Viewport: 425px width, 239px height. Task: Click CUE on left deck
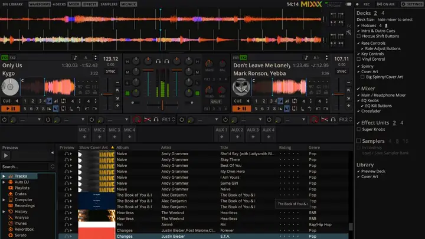coord(6,101)
